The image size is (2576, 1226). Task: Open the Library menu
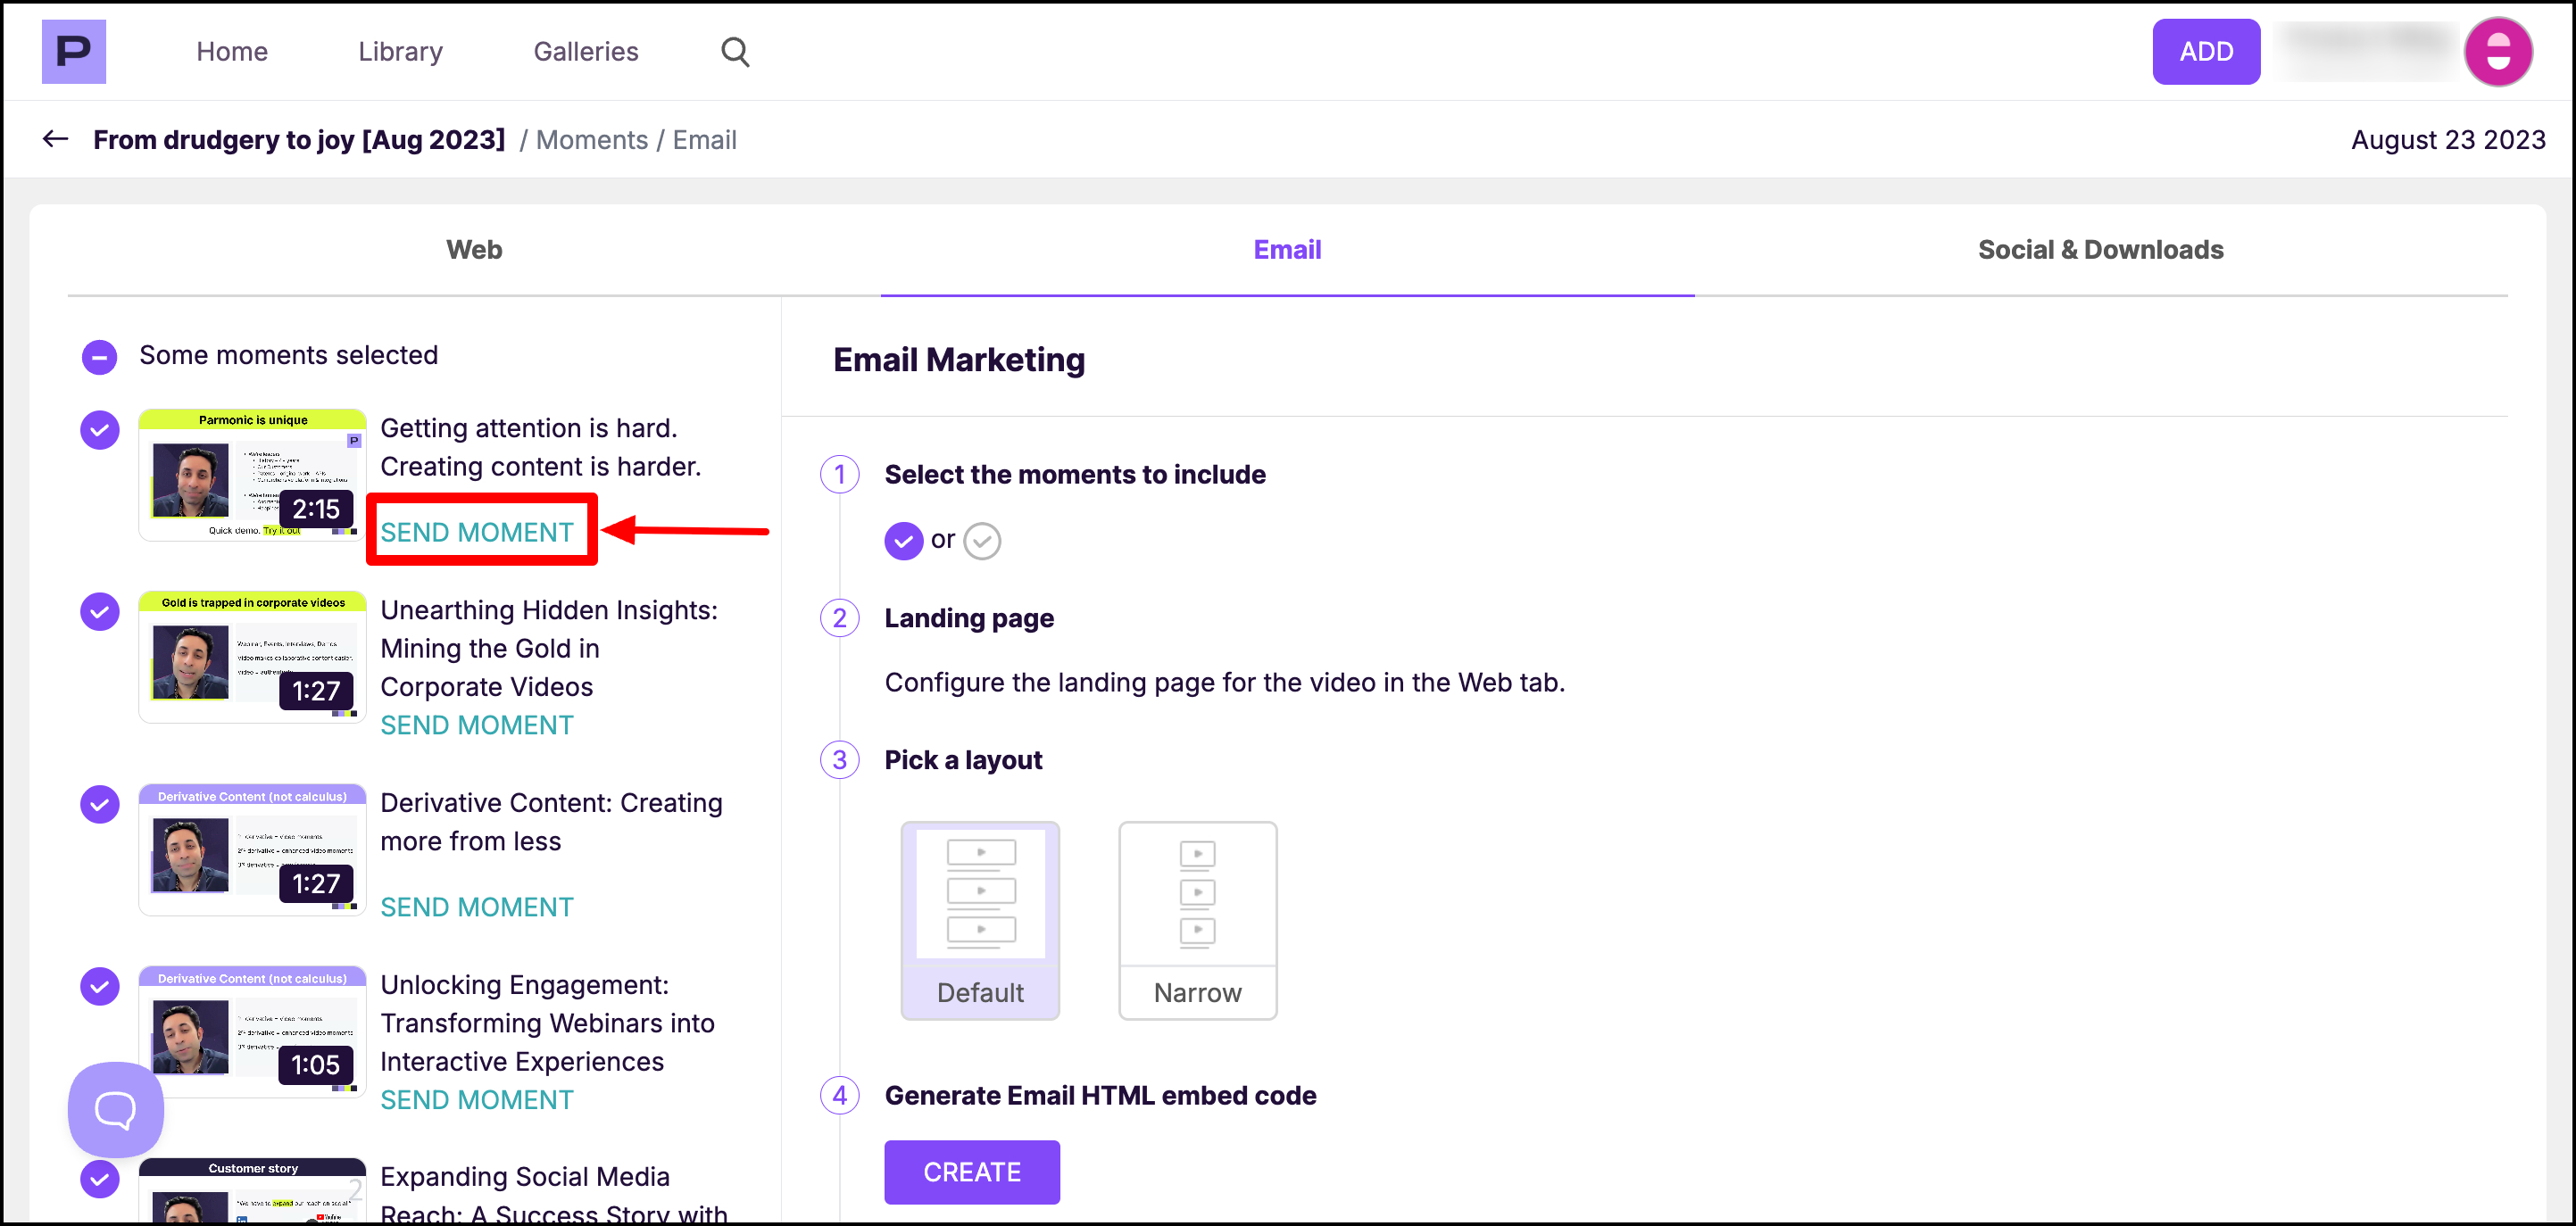[x=400, y=51]
